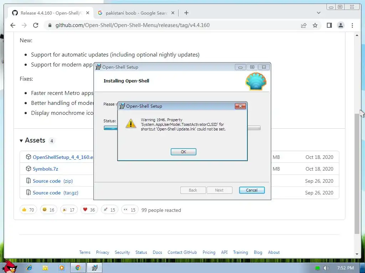Close the Google Search tab

coord(173,13)
